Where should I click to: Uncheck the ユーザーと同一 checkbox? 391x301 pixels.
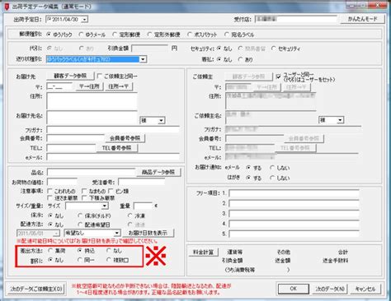279,76
